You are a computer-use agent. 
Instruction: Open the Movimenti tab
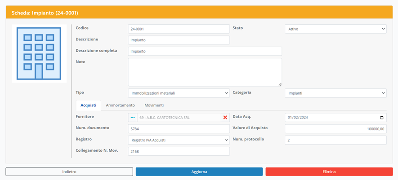coord(154,105)
